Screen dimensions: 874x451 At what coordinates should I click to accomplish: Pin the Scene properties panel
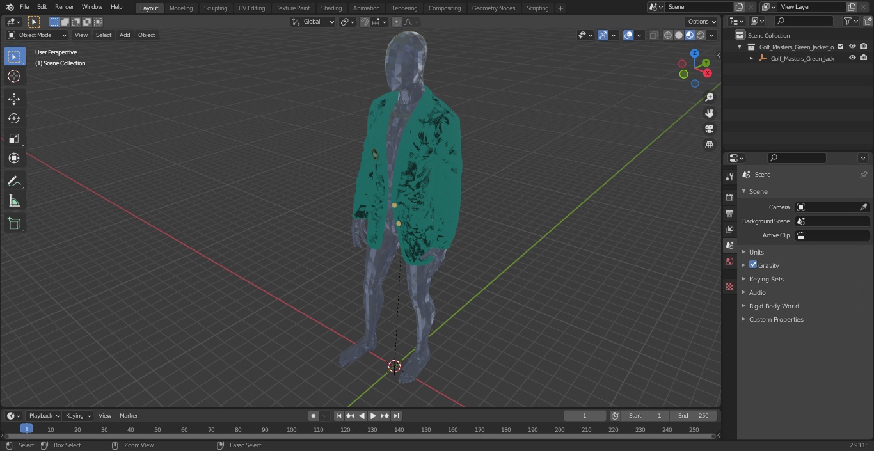[863, 175]
